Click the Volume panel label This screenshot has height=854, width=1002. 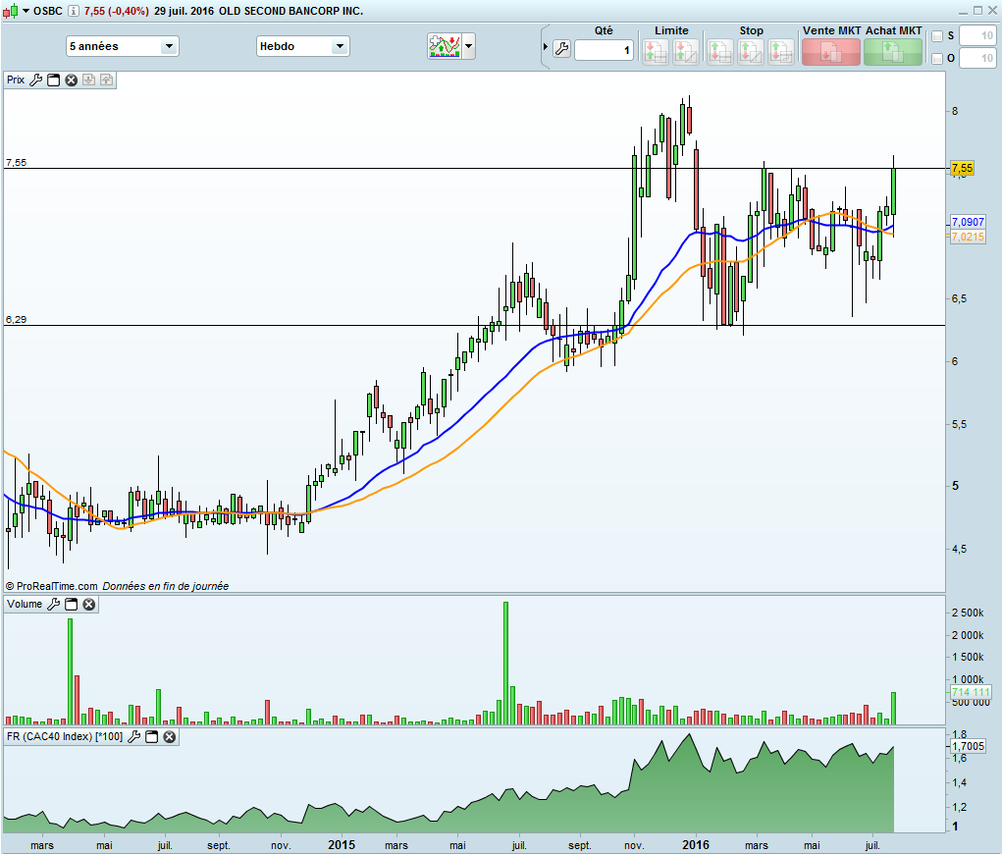click(25, 604)
